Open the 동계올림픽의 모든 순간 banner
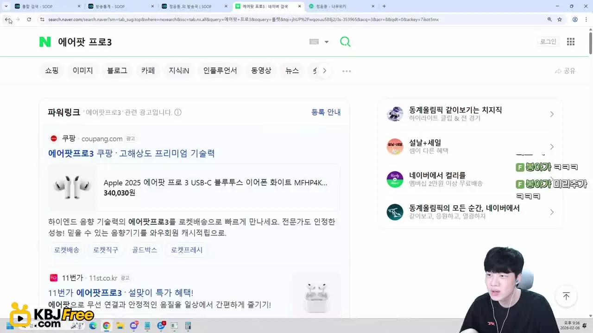593x333 pixels. [x=470, y=212]
